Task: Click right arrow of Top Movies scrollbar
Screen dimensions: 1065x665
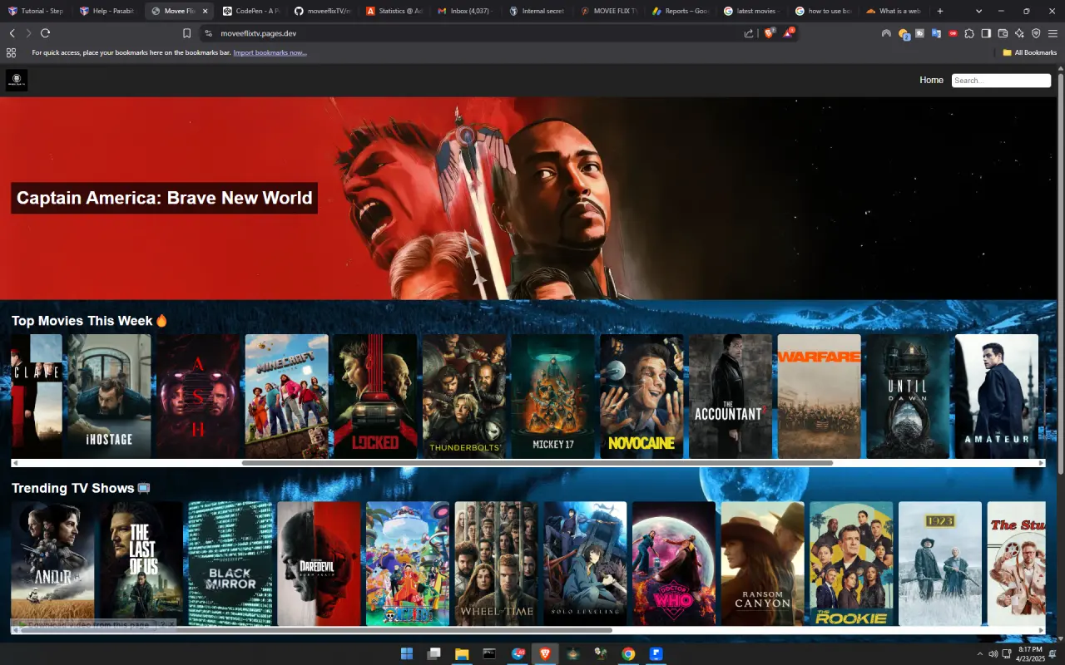Action: (1042, 463)
